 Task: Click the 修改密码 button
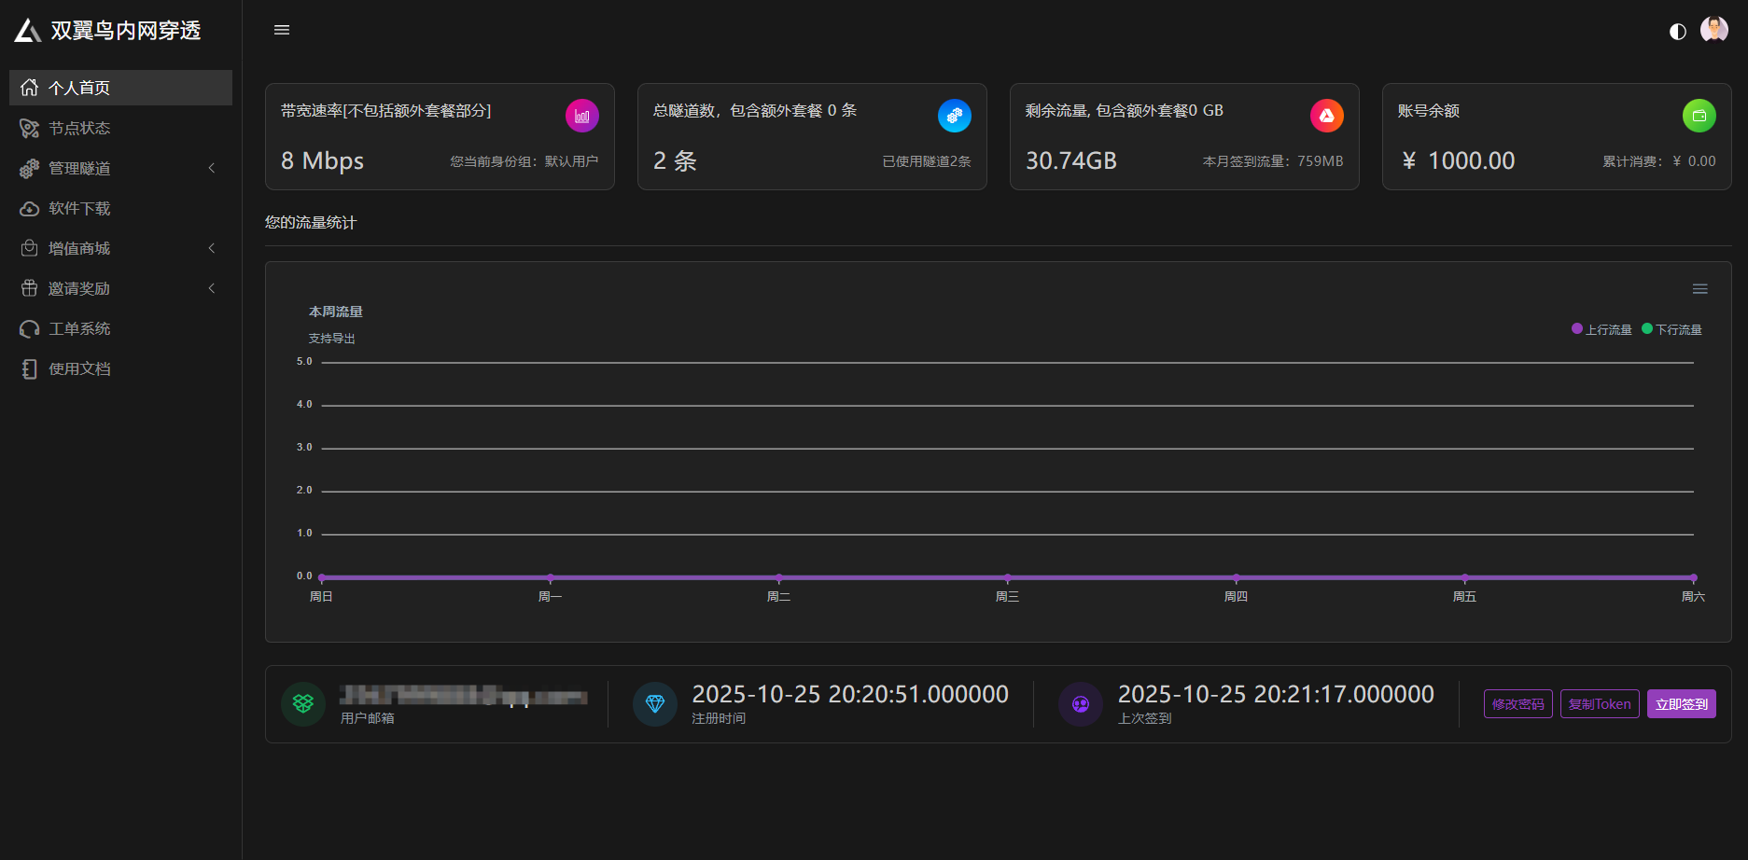point(1517,704)
